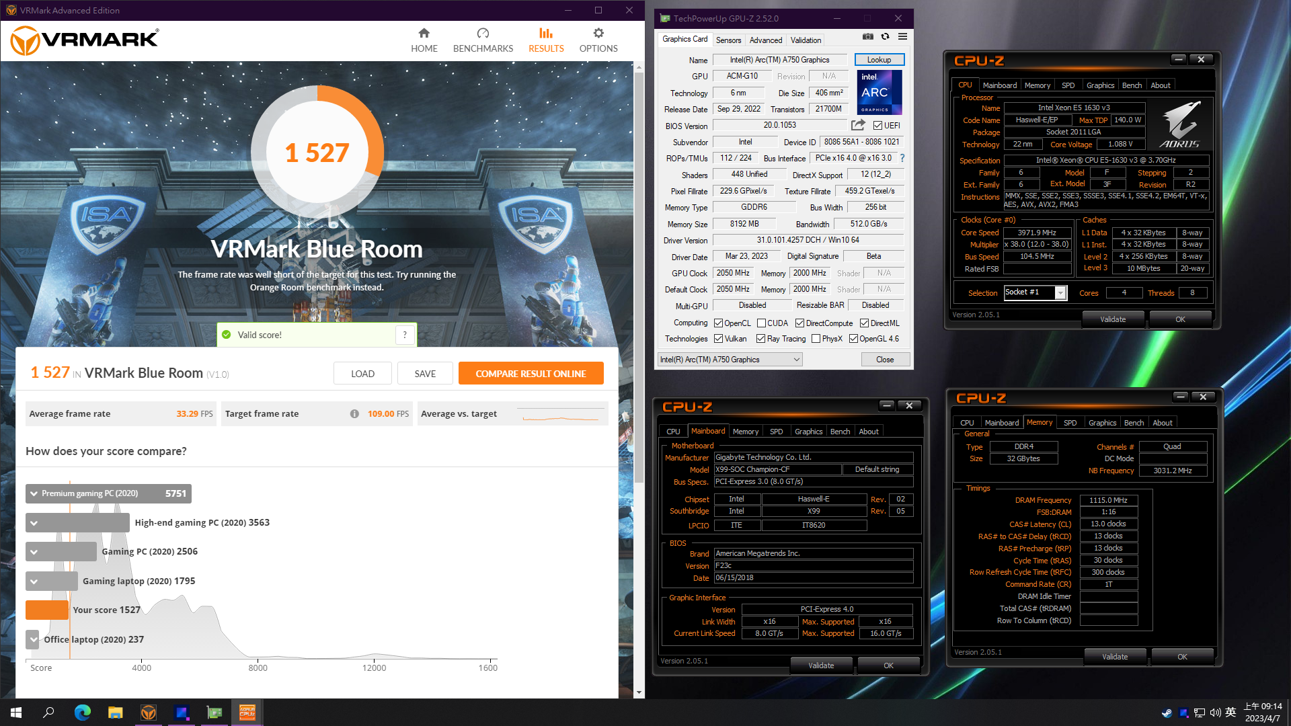Launch Microsoft Edge from the taskbar

(x=83, y=713)
